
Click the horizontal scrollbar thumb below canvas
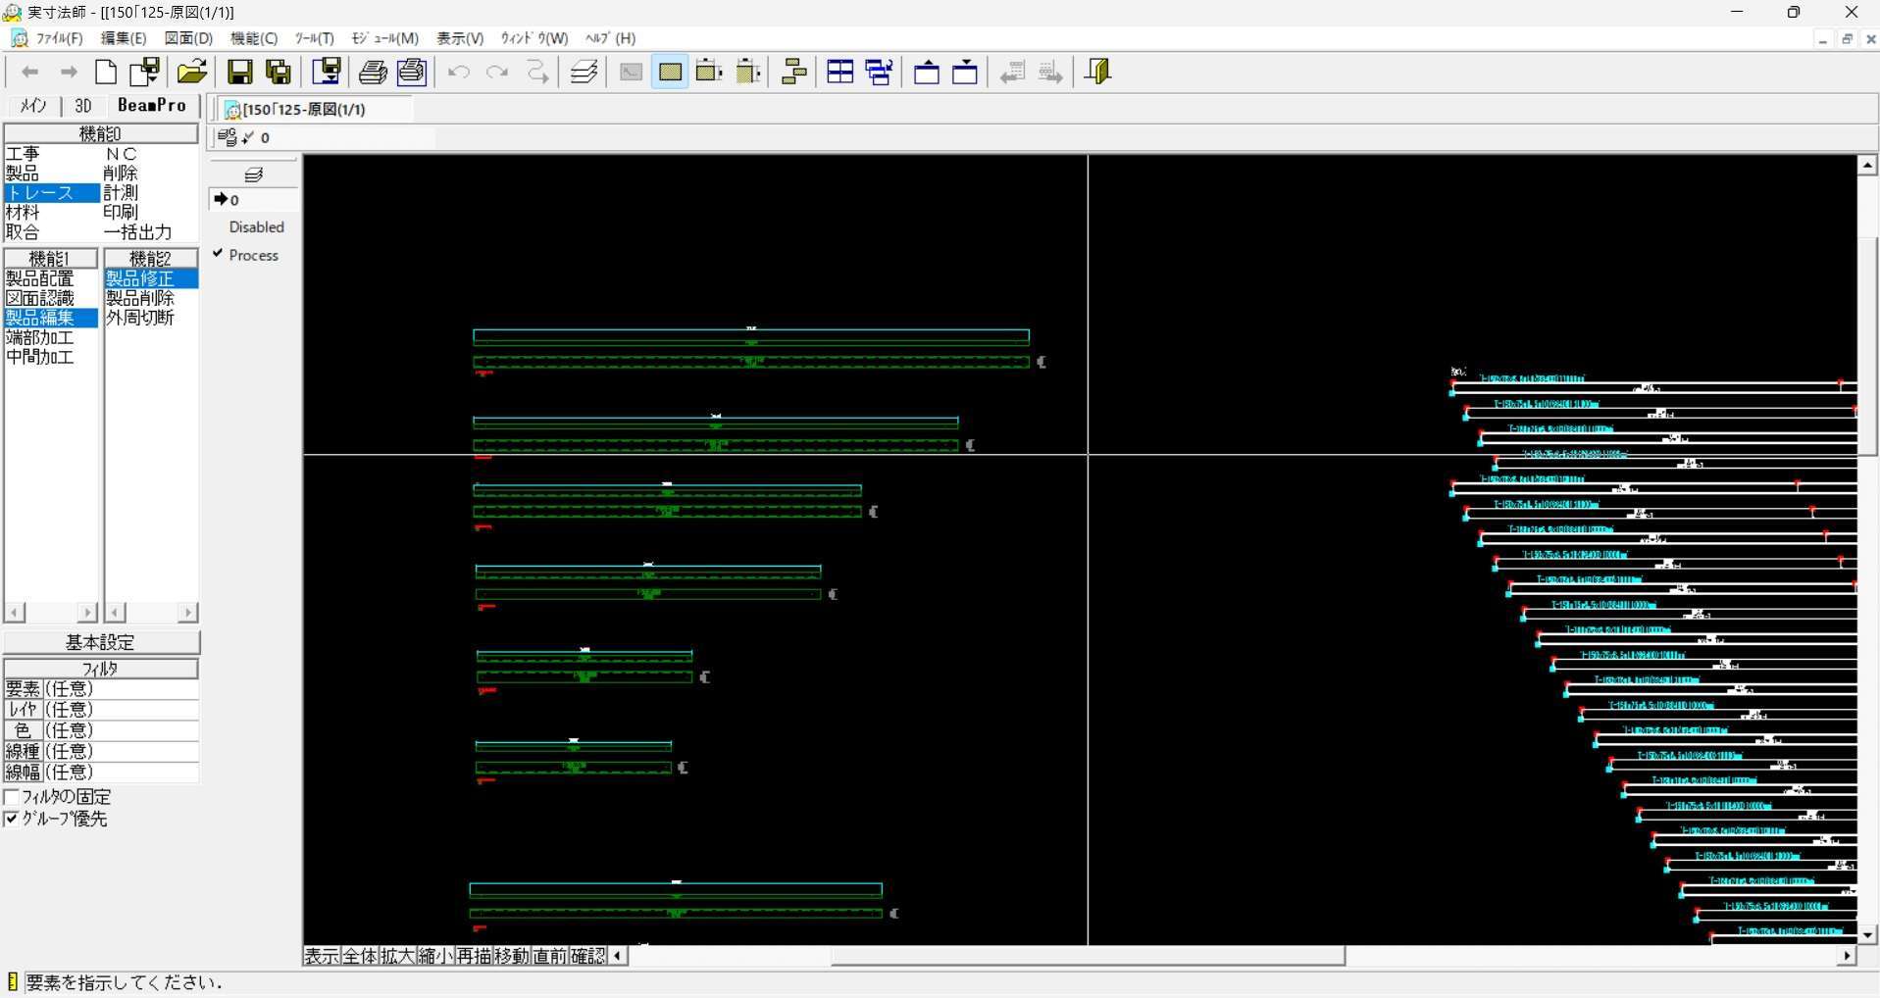pyautogui.click(x=1087, y=956)
